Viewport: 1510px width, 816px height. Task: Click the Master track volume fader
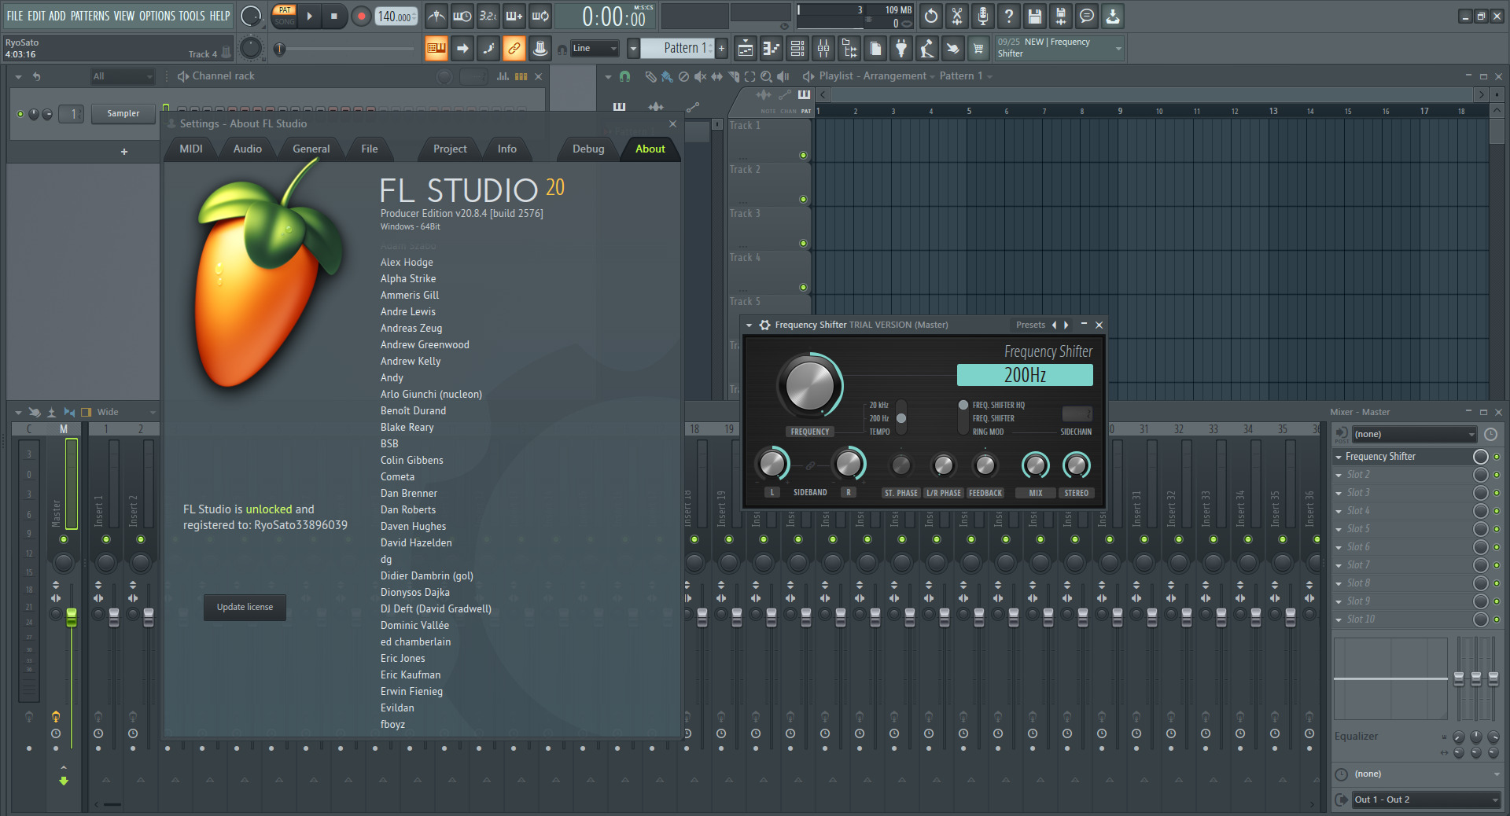point(72,617)
